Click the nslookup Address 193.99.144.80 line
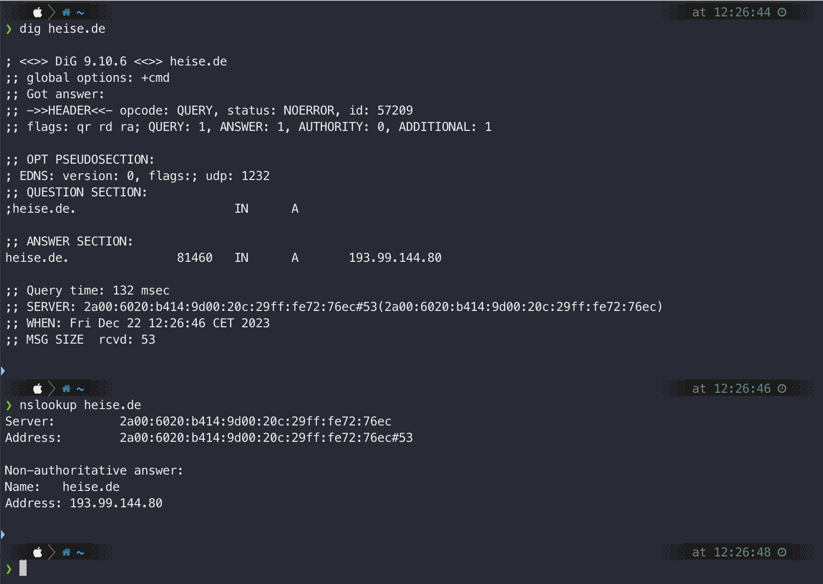This screenshot has height=584, width=823. (84, 503)
